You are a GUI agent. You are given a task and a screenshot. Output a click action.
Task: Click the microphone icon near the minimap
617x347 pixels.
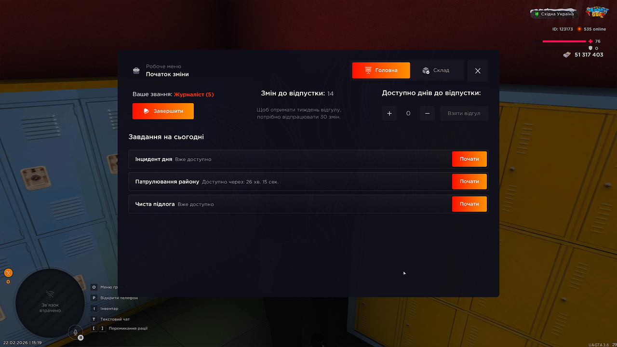point(75,332)
